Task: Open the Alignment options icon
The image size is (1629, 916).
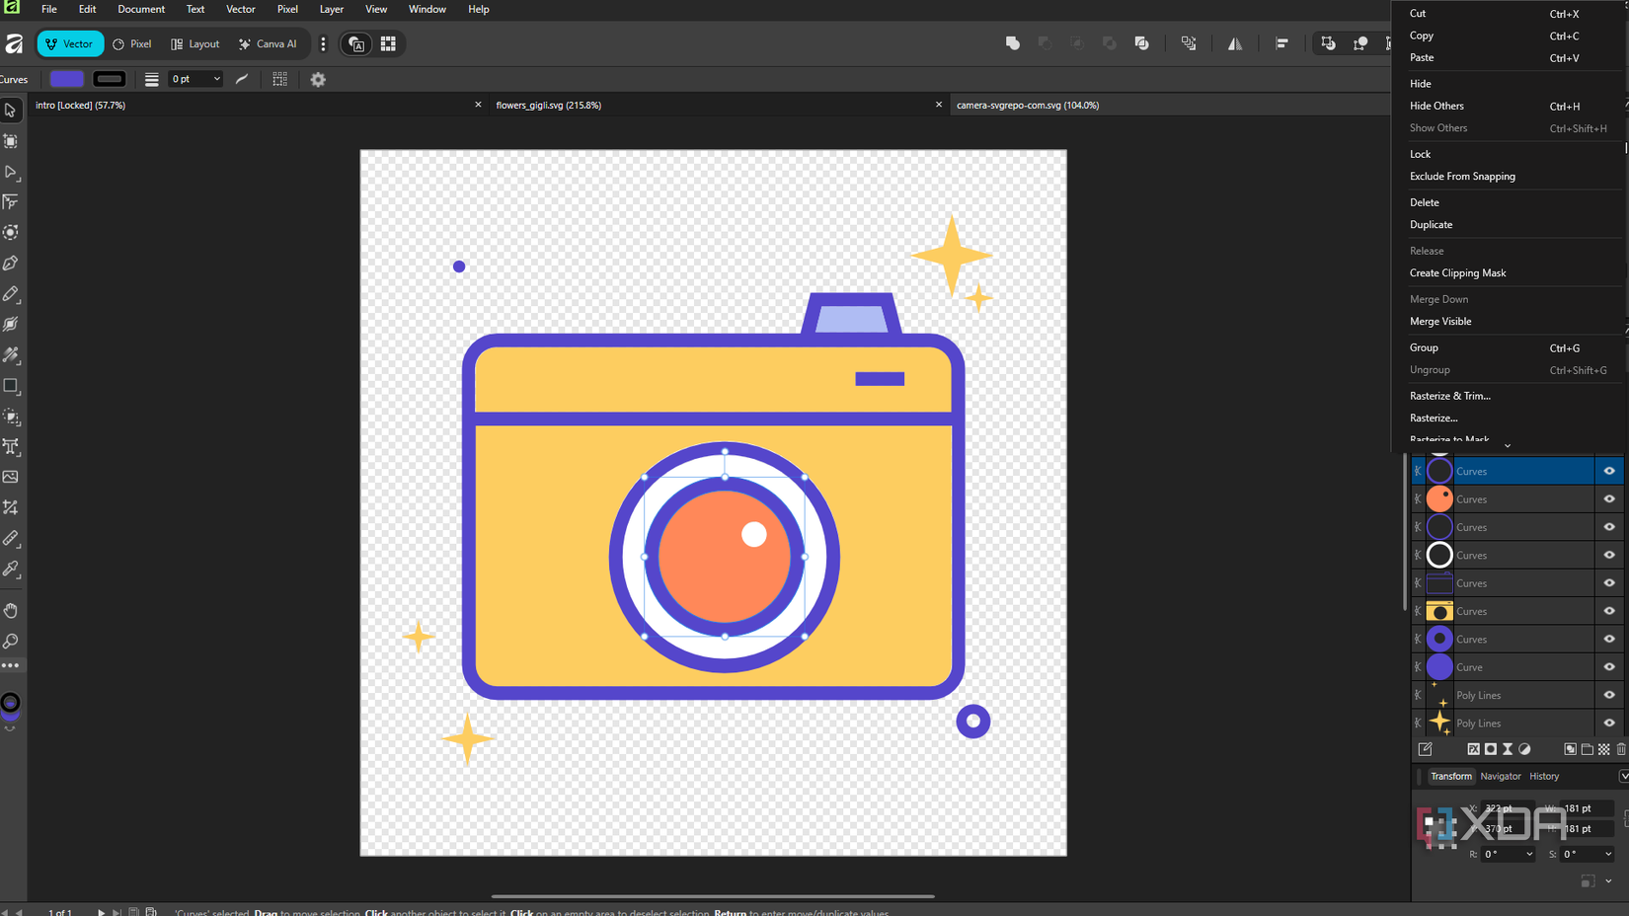Action: pyautogui.click(x=1281, y=43)
